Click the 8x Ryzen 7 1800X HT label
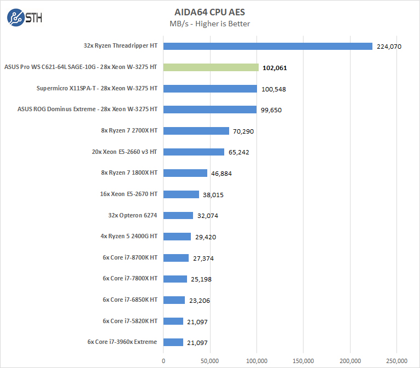Image resolution: width=420 pixels, height=368 pixels. pos(129,173)
